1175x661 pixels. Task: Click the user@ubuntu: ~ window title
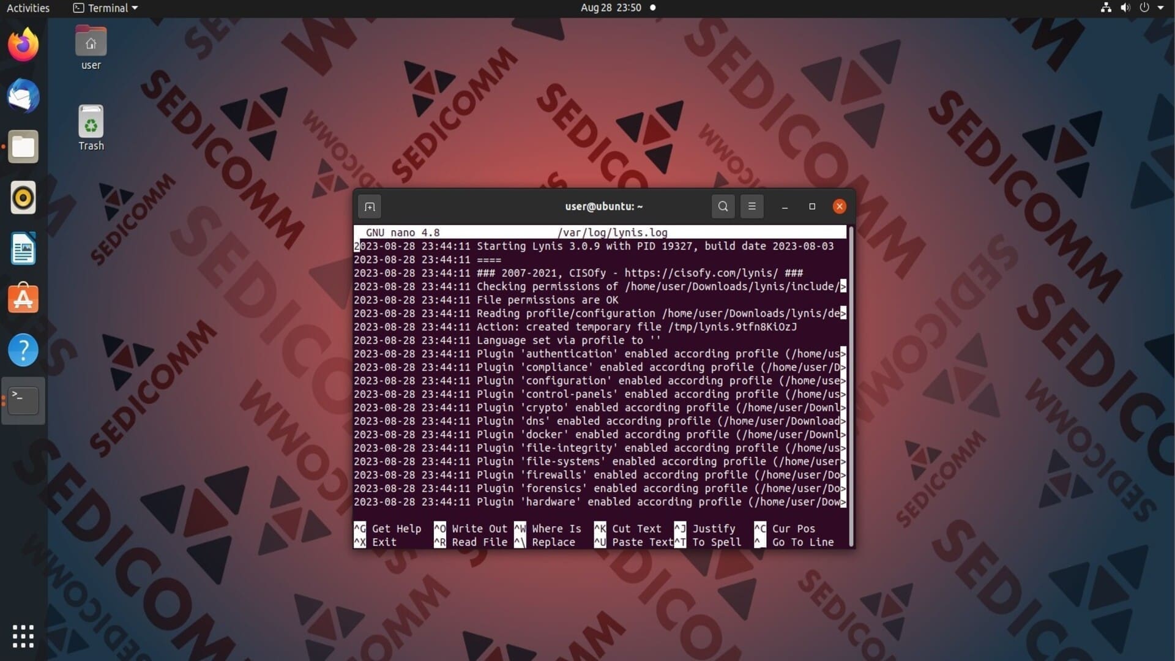click(604, 206)
